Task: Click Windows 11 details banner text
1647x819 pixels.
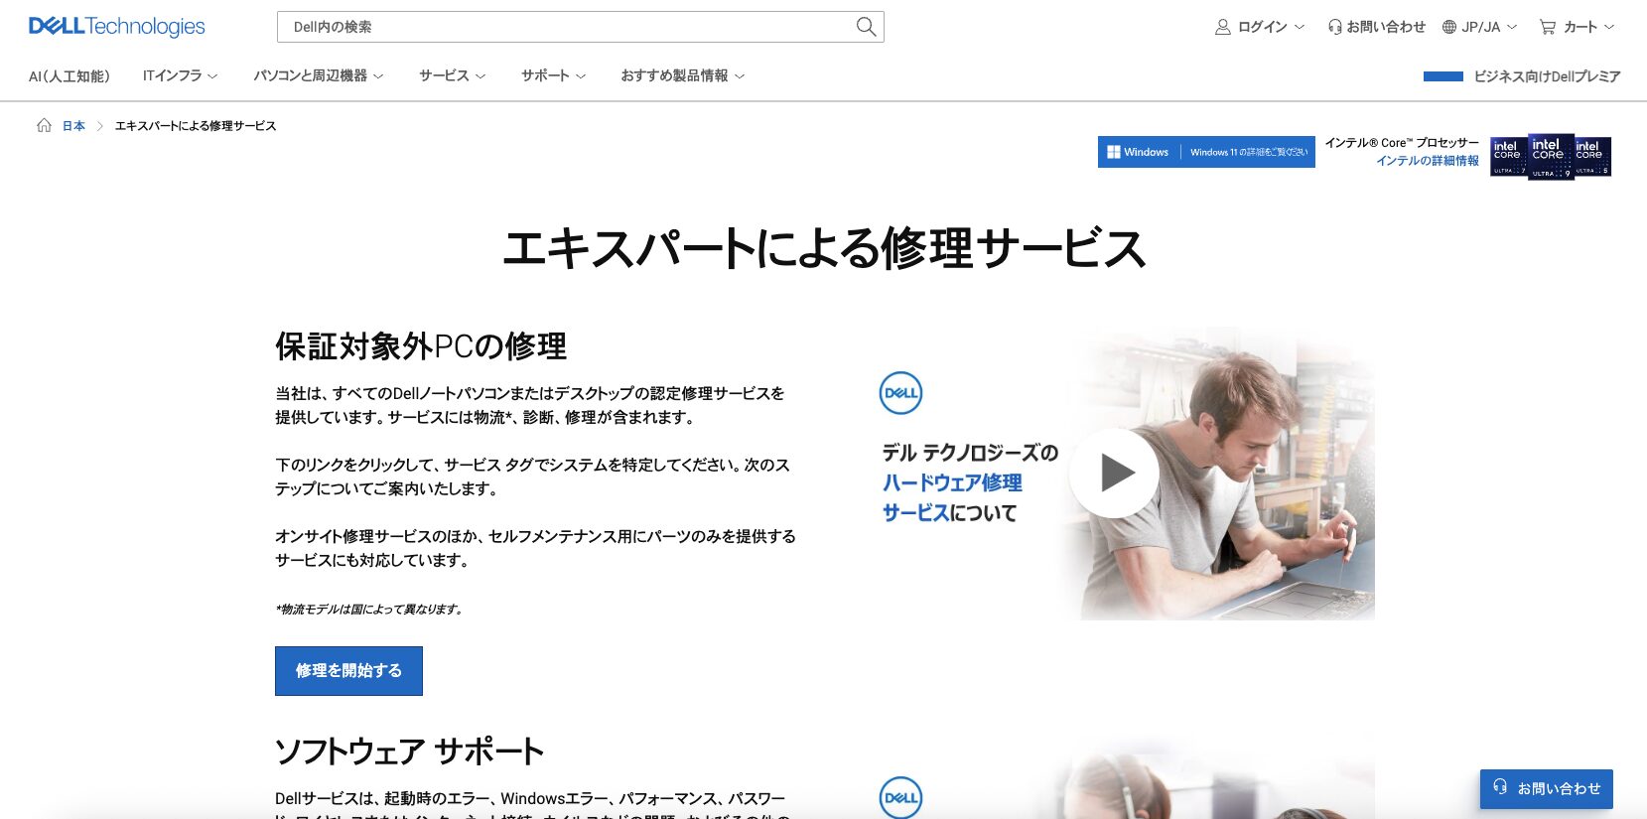Action: [x=1248, y=152]
